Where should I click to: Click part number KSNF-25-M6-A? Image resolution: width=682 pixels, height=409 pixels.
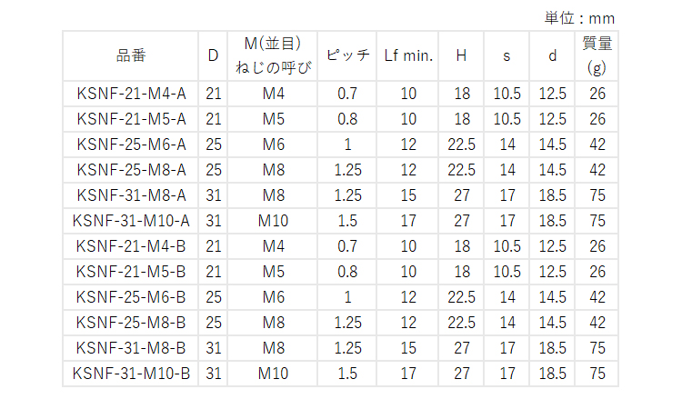click(131, 145)
